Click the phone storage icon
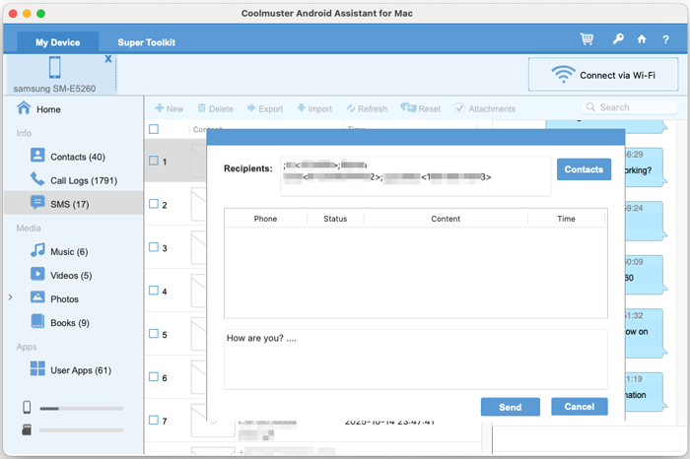Screen dimensions: 690x459 [27, 407]
